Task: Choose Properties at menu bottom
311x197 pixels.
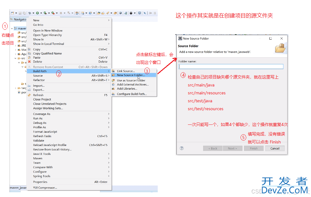Action: 69,182
